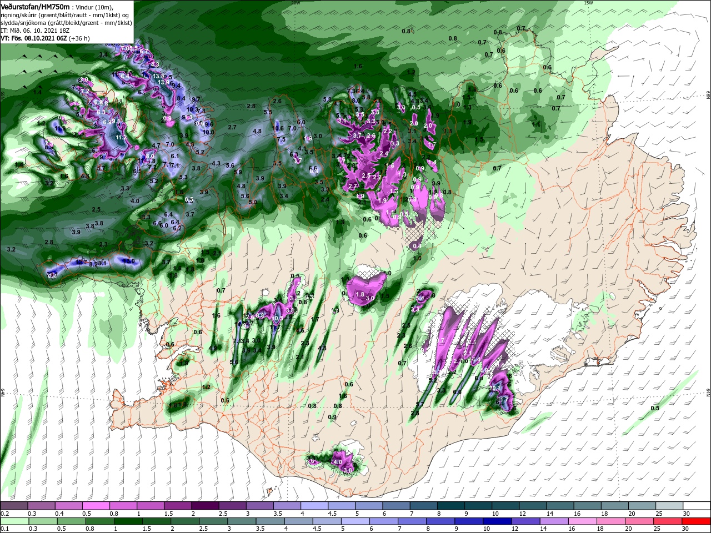The image size is (711, 533).
Task: Click the snow scale swatch starting at 0.4
Action: point(68,506)
